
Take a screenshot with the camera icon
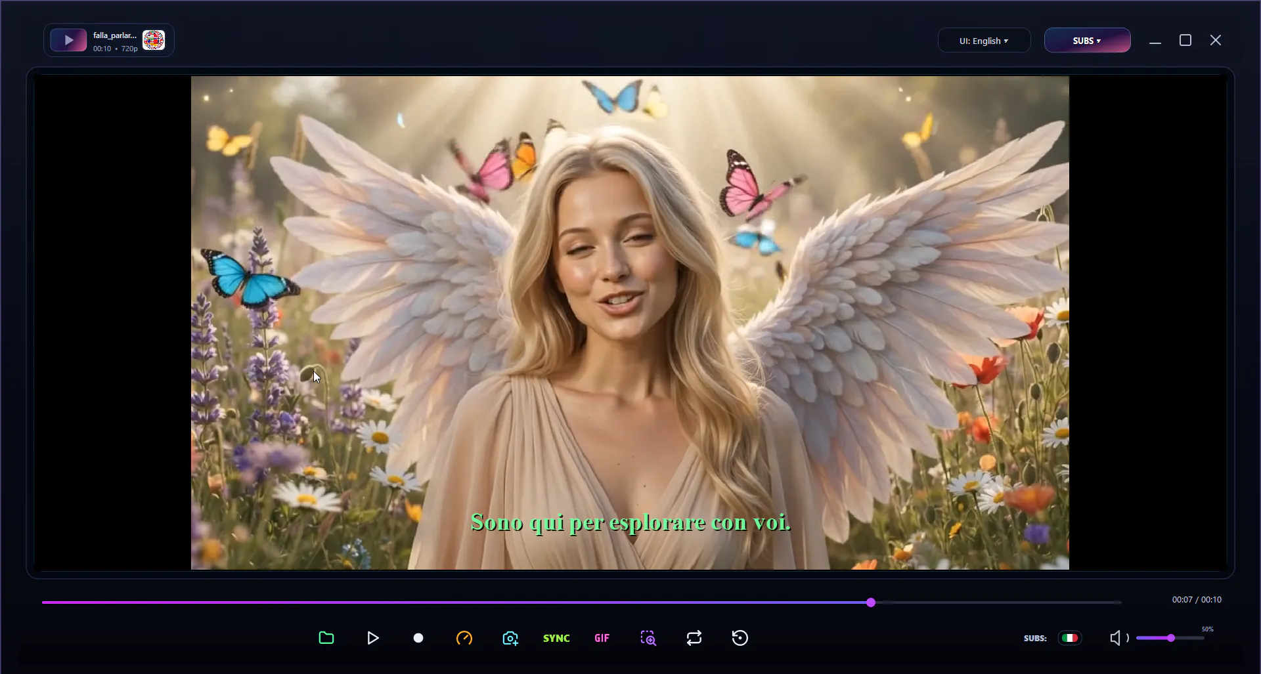pyautogui.click(x=510, y=638)
